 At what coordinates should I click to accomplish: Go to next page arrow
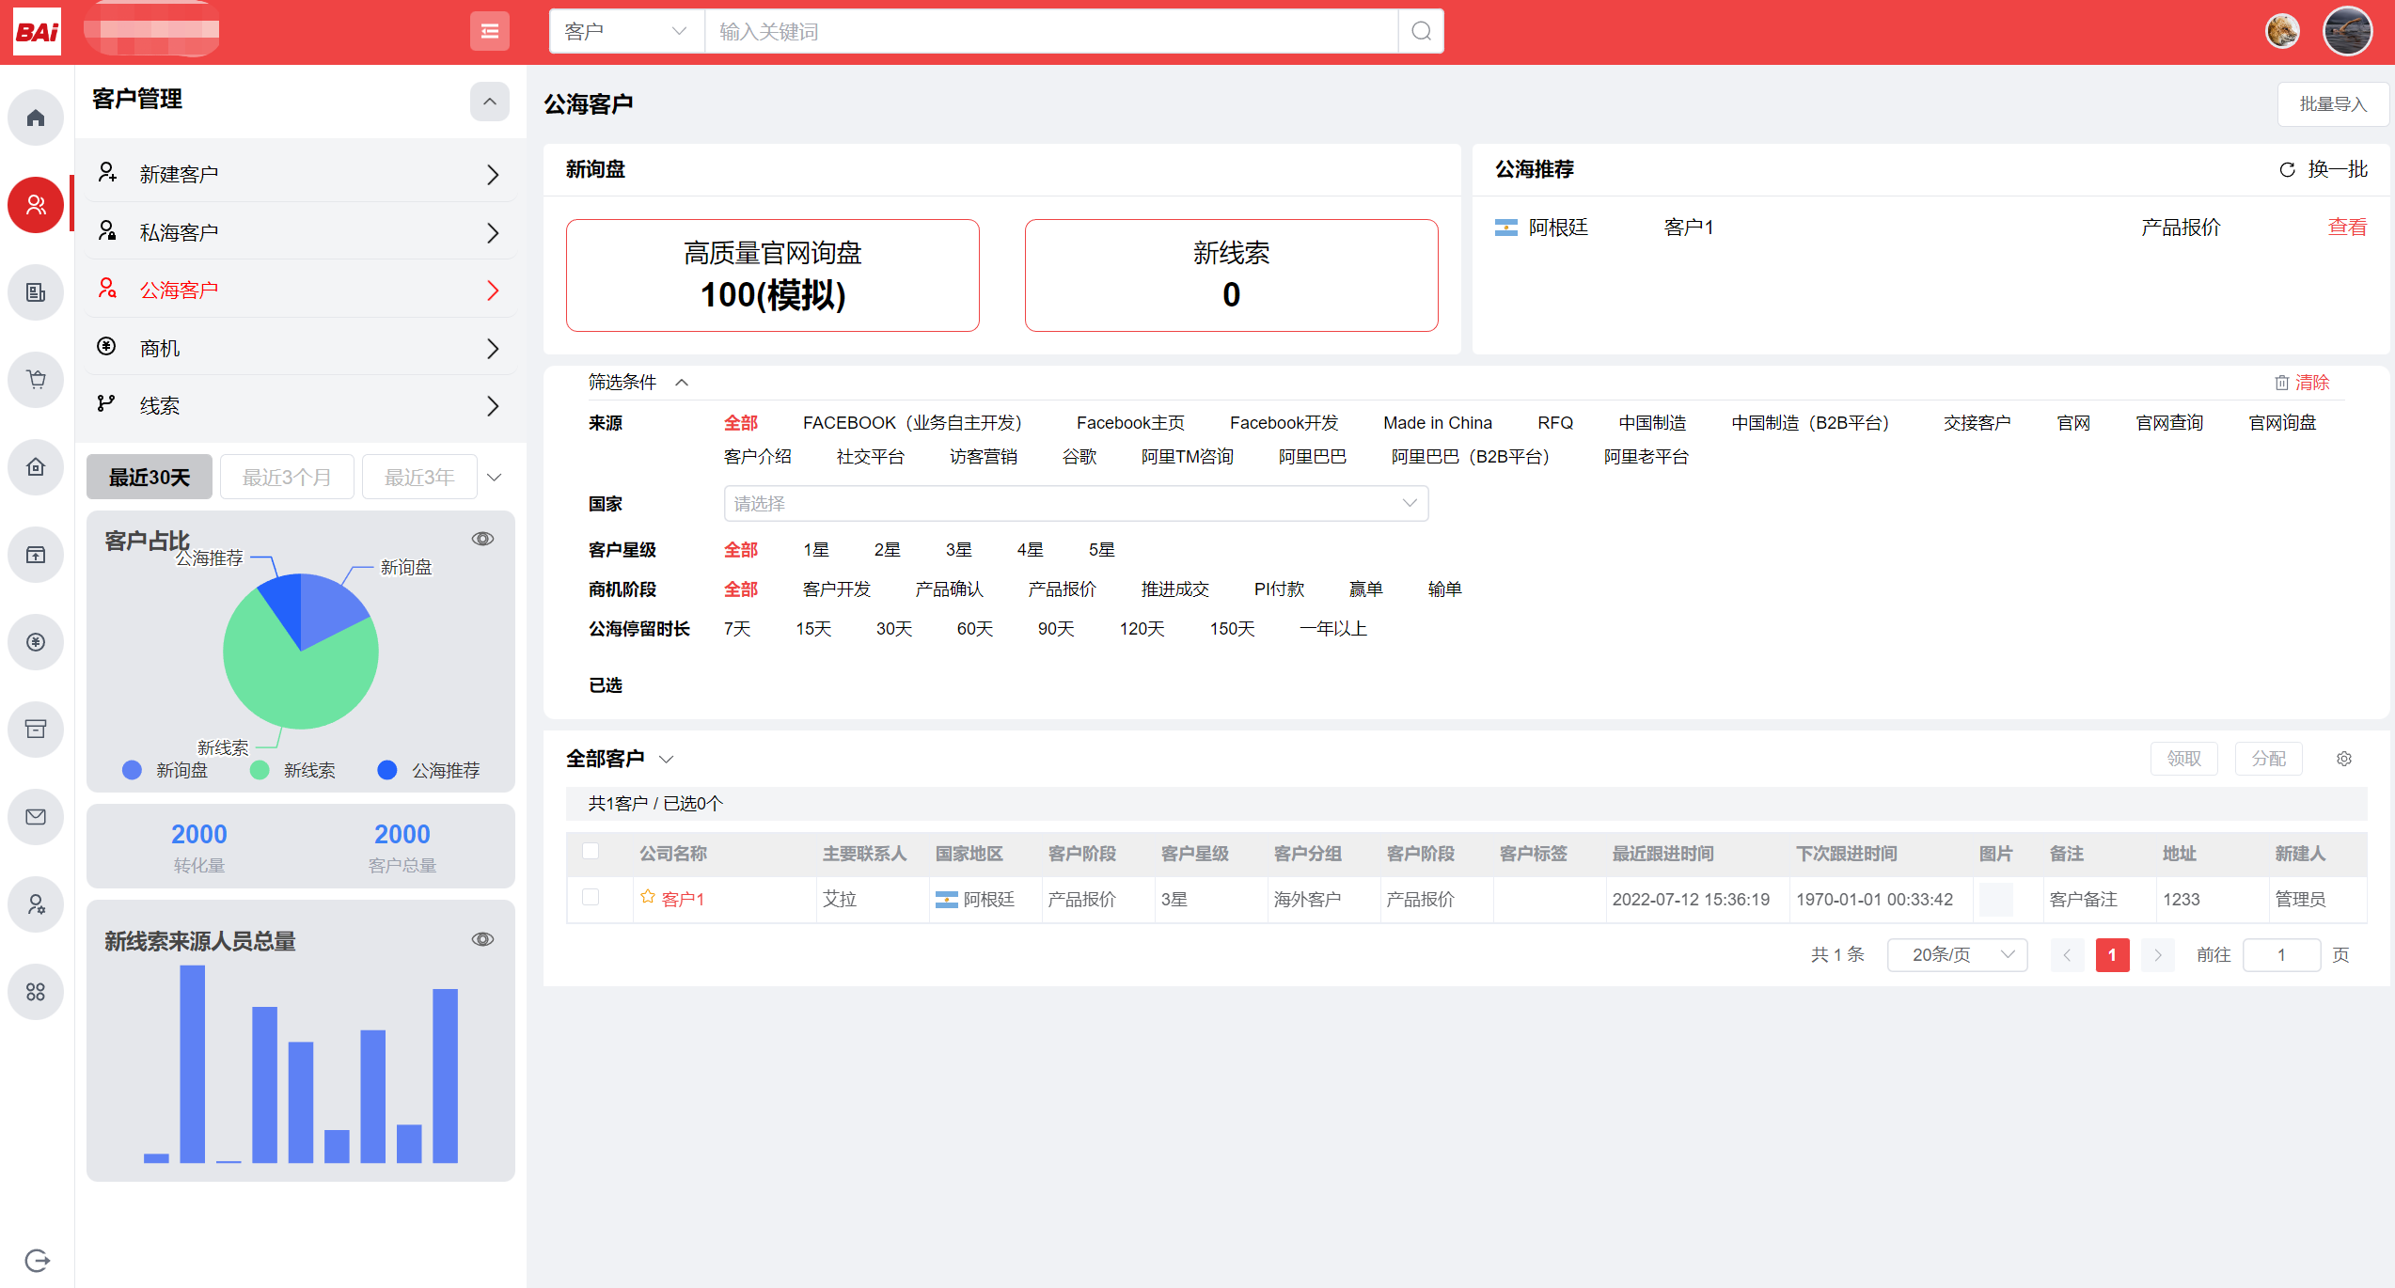tap(2158, 955)
